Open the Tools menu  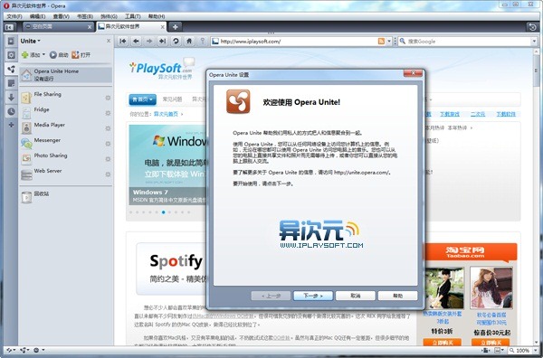click(x=133, y=16)
